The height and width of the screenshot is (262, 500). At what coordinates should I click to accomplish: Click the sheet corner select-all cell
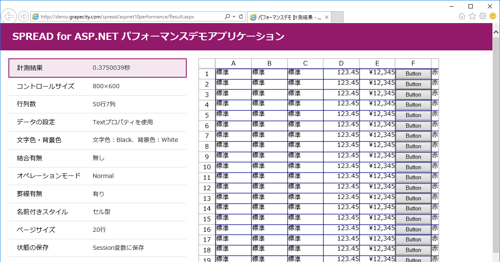207,63
